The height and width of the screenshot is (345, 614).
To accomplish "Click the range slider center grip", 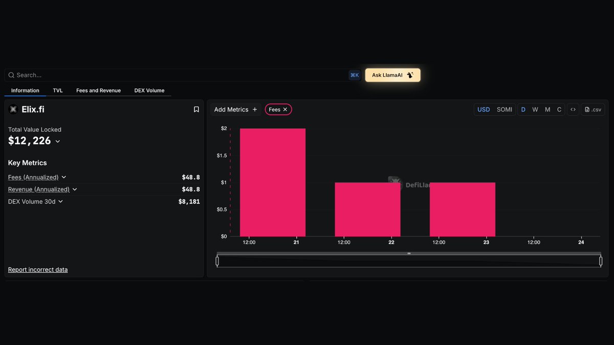I will click(x=409, y=254).
